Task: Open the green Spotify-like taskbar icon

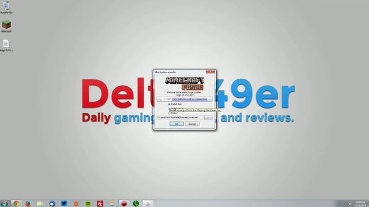Action: 88,204
